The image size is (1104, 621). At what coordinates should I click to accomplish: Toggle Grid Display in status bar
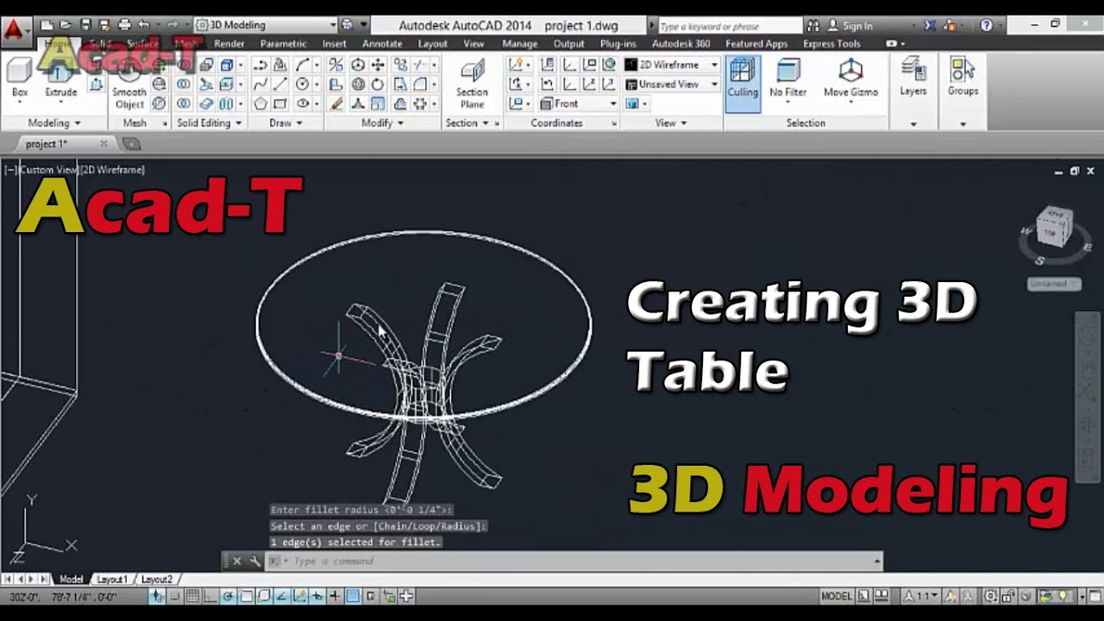click(x=192, y=596)
